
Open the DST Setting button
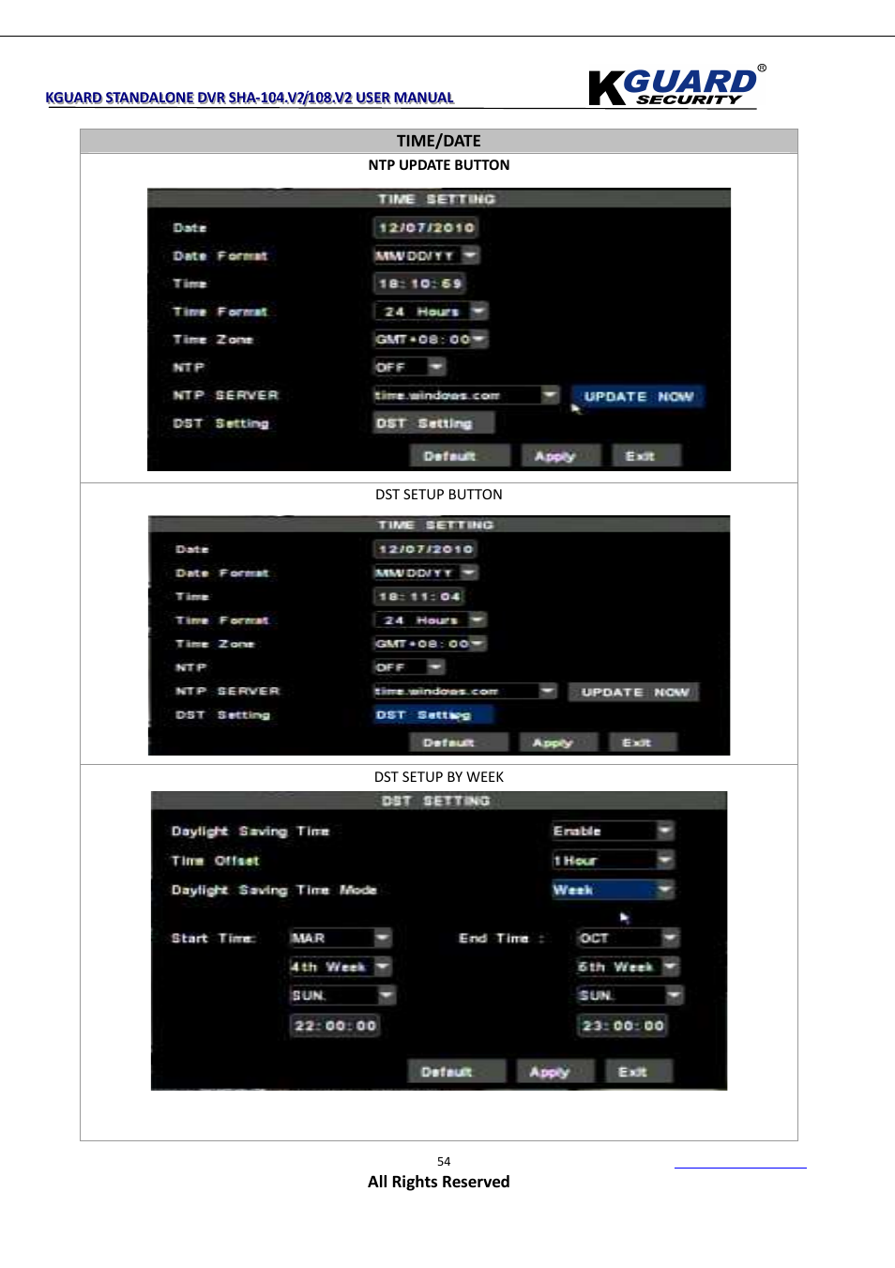pos(433,422)
